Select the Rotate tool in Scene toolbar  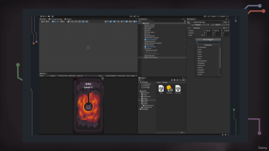pos(76,21)
